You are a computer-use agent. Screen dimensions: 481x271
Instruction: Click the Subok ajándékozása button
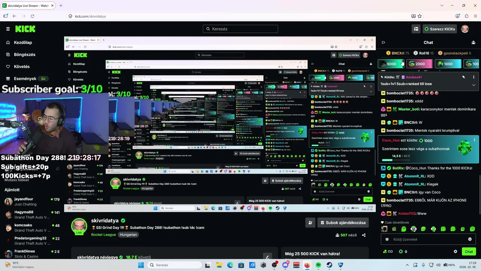(x=343, y=223)
